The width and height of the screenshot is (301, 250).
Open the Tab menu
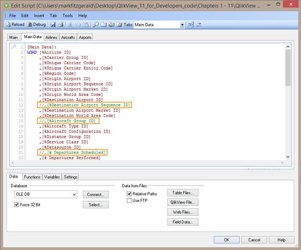click(x=53, y=16)
